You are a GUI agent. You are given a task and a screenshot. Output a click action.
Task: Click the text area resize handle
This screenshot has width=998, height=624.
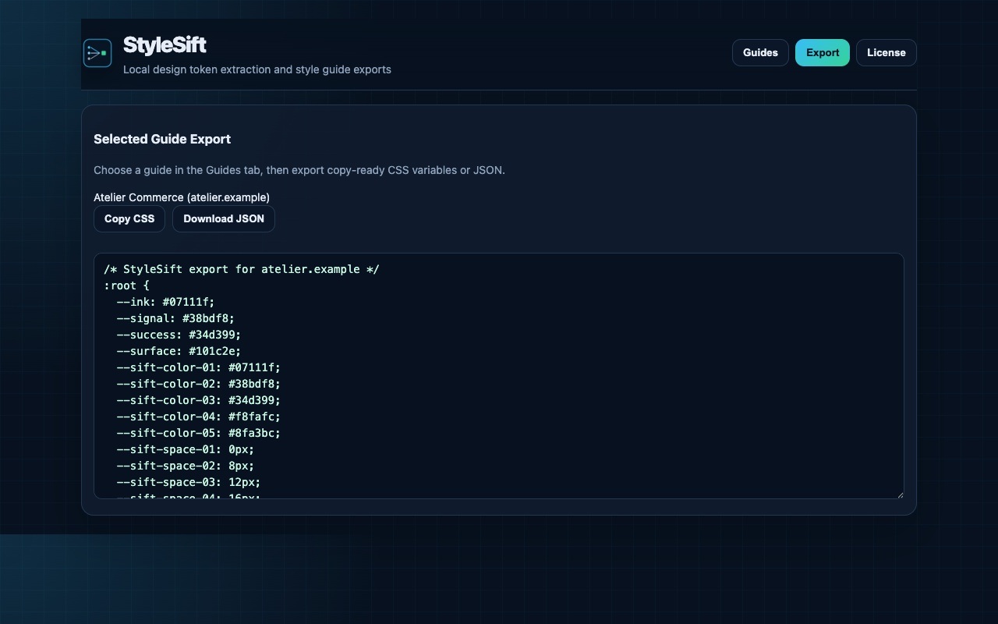tap(900, 495)
